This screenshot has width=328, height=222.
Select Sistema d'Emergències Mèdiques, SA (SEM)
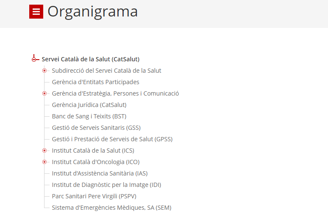[x=112, y=208]
